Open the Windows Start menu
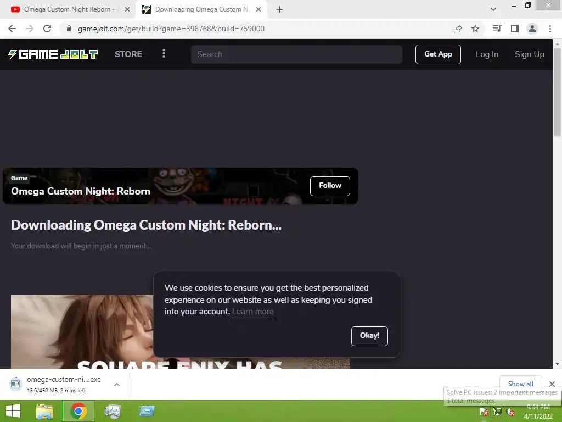Screen dimensions: 562x422 pyautogui.click(x=13, y=411)
